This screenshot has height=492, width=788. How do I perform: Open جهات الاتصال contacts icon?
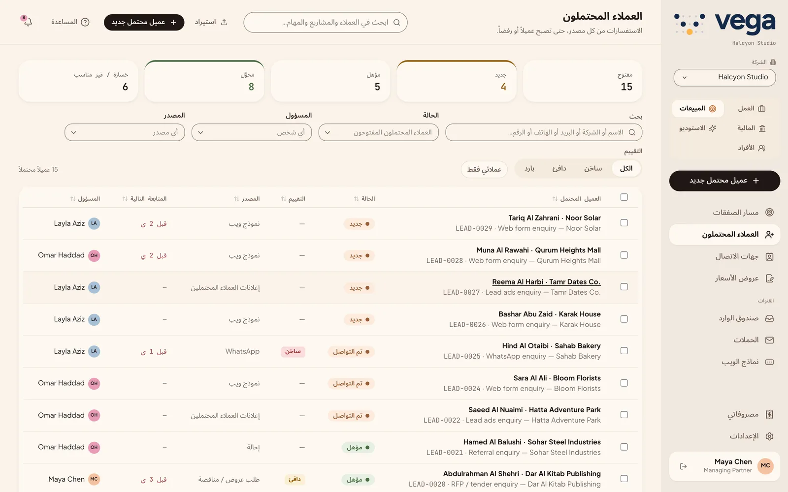(769, 256)
